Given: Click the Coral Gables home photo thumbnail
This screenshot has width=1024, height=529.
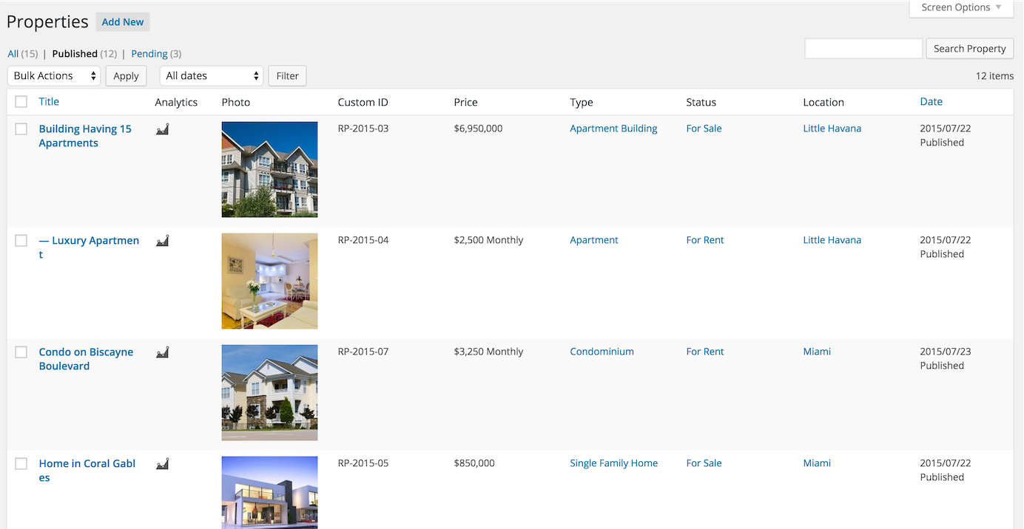Looking at the screenshot, I should (269, 493).
